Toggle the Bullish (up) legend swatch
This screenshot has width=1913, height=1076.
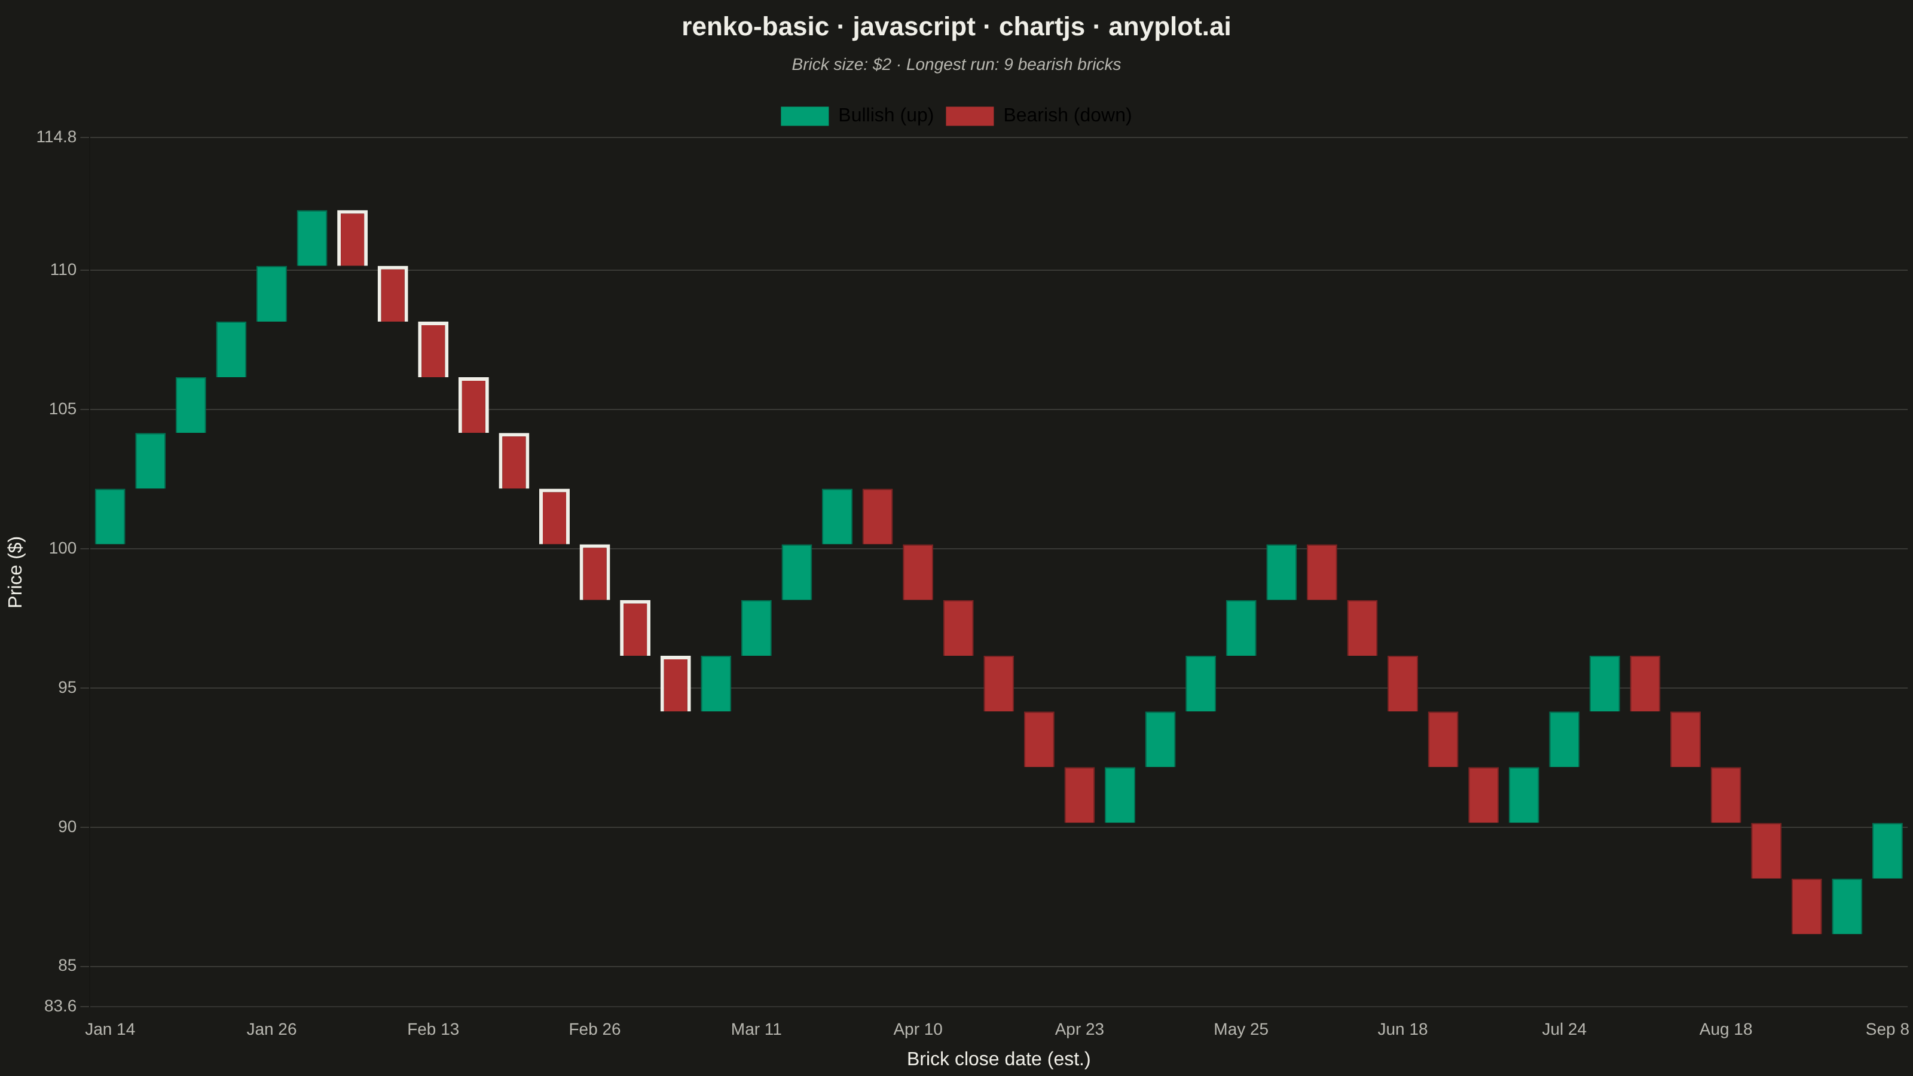pyautogui.click(x=804, y=116)
